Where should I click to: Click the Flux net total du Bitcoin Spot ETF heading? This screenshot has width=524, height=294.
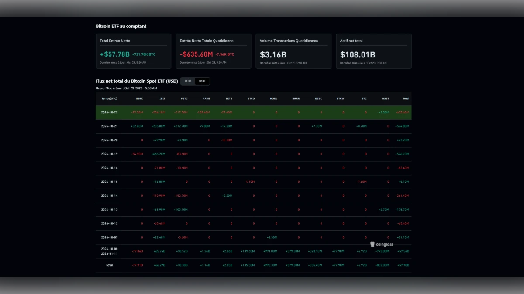click(137, 81)
